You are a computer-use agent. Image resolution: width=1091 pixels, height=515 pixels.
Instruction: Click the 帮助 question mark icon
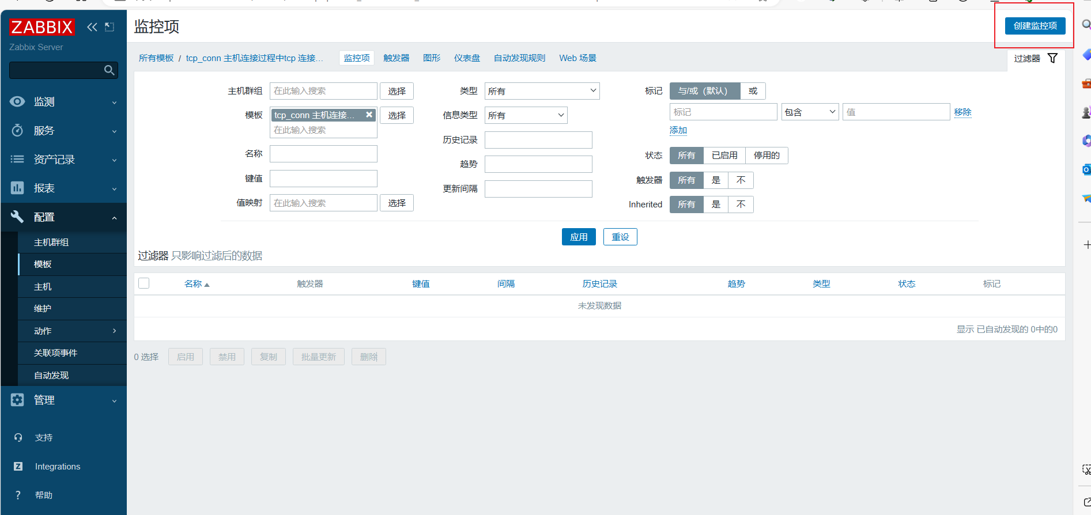point(18,495)
